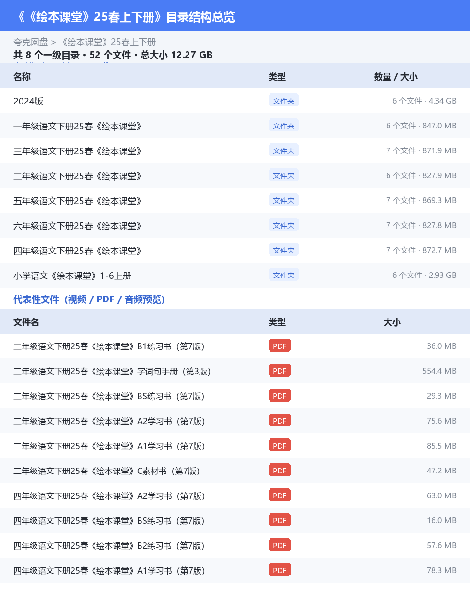Select 四年级 BS练习书(第7版) file
The height and width of the screenshot is (598, 470).
click(x=109, y=521)
